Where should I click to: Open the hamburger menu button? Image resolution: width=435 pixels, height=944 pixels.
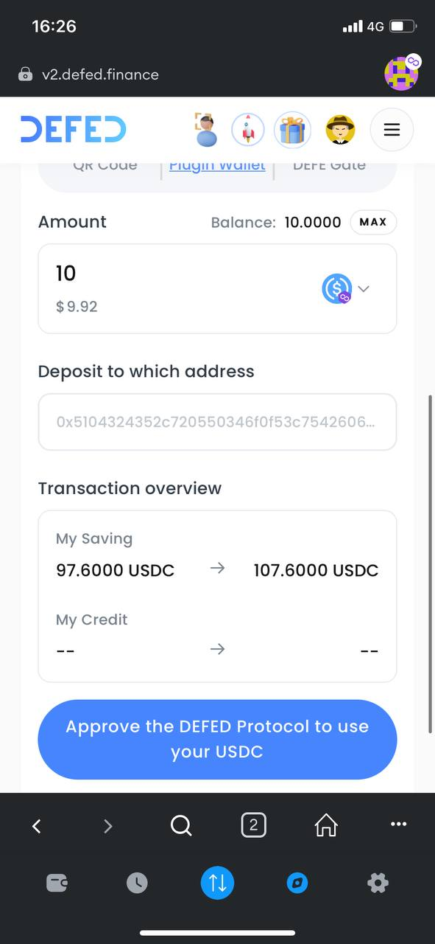(392, 131)
